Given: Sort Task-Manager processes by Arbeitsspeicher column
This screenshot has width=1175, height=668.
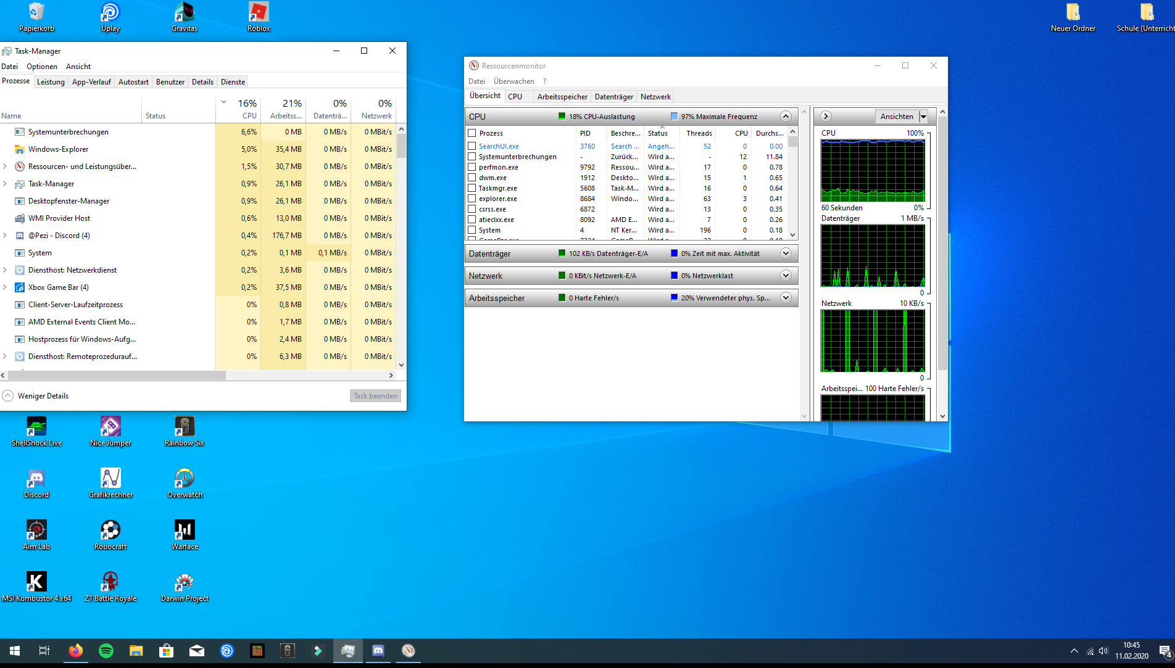Looking at the screenshot, I should [283, 109].
